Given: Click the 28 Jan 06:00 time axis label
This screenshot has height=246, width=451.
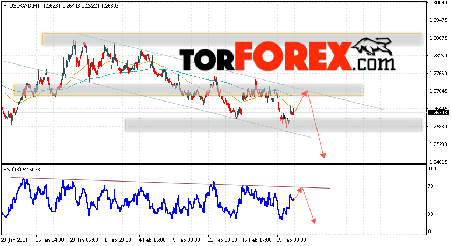Looking at the screenshot, I should 85,240.
